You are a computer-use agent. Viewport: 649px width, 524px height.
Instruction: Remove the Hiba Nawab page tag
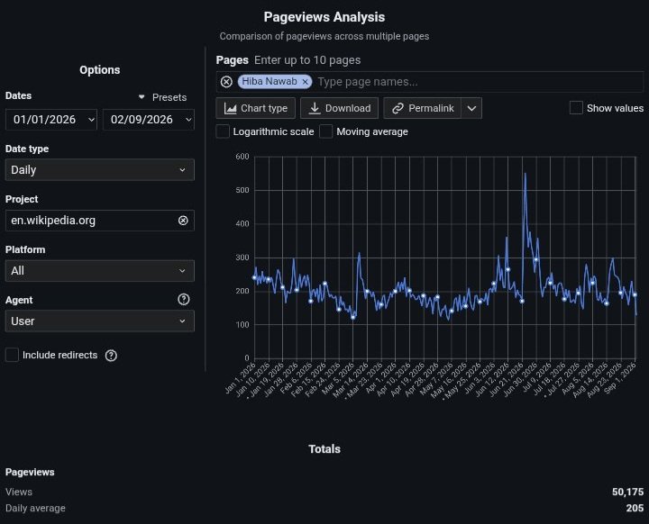[x=305, y=82]
